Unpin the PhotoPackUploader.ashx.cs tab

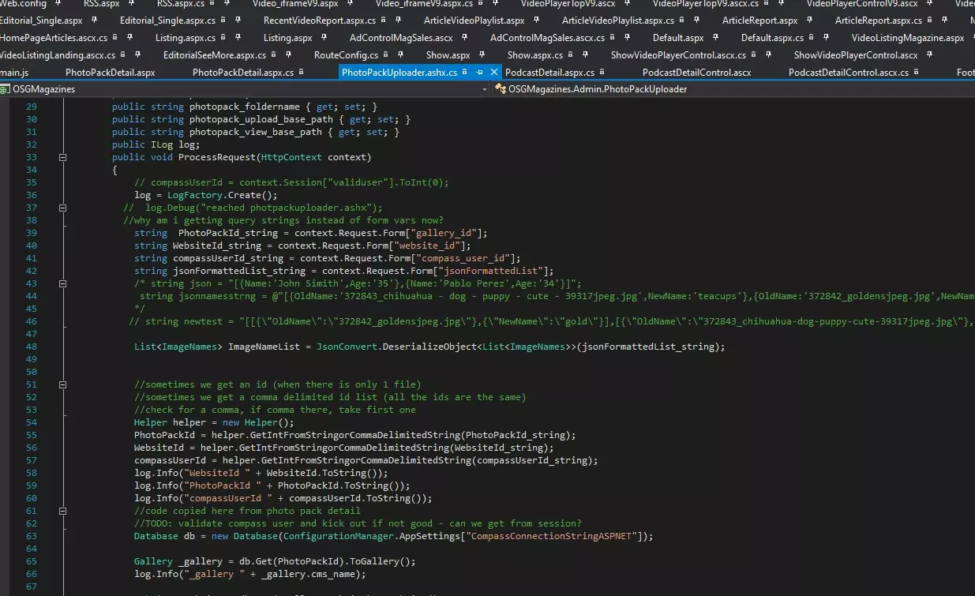point(478,73)
